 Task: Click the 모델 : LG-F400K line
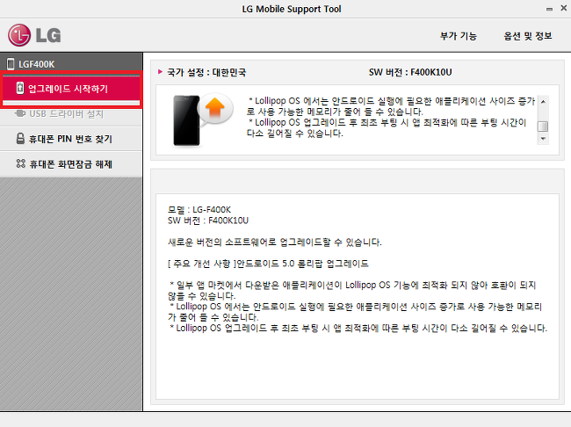199,210
